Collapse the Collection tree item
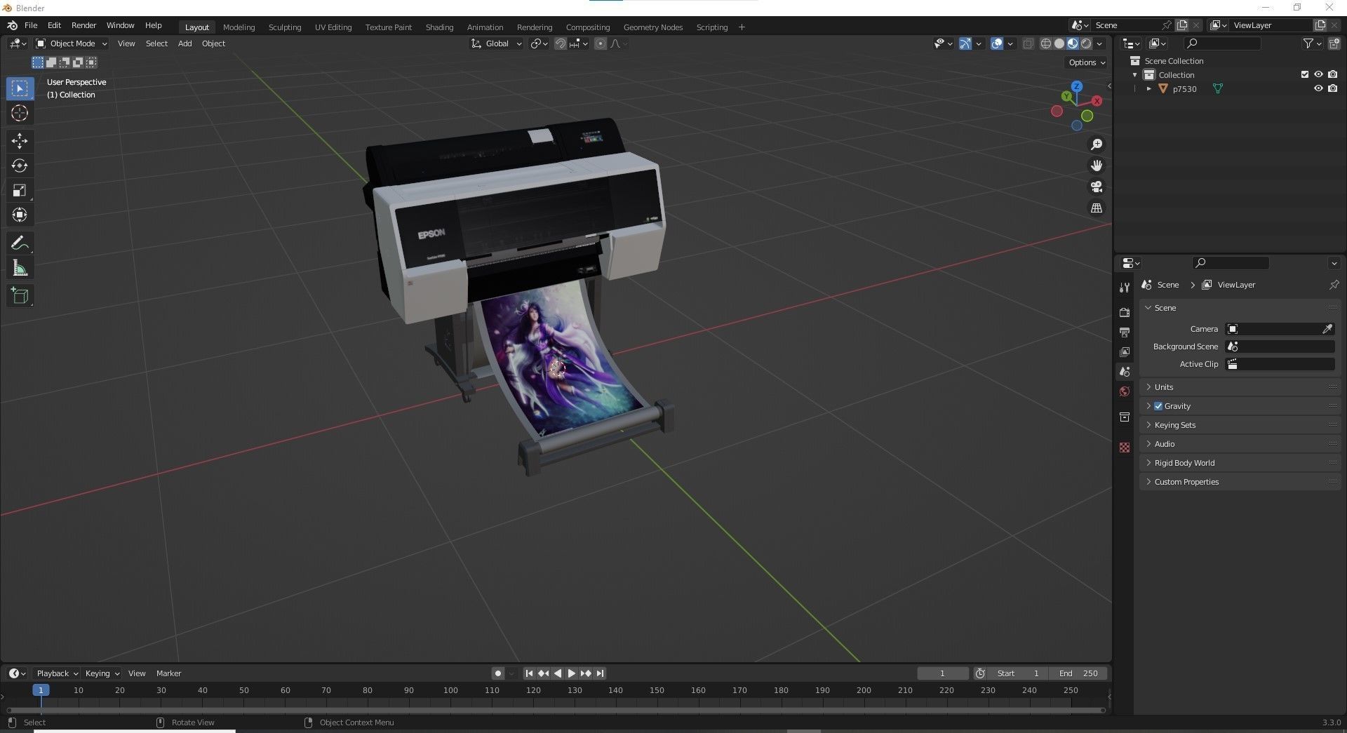Viewport: 1347px width, 733px height. [1135, 75]
